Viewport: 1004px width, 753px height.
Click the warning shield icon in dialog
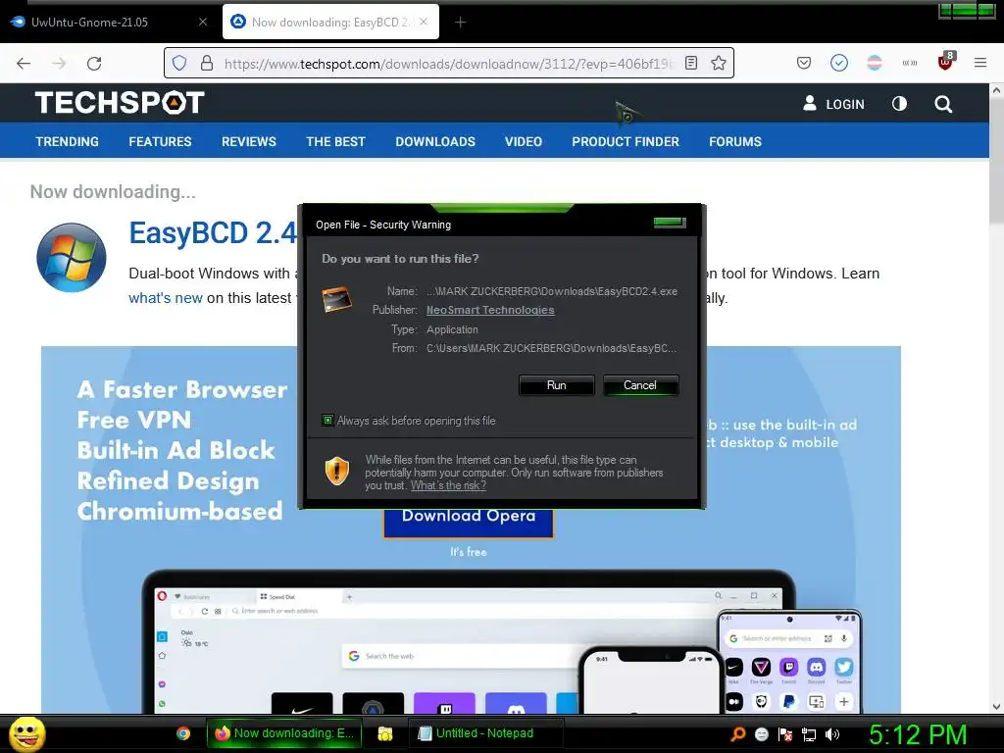point(337,471)
